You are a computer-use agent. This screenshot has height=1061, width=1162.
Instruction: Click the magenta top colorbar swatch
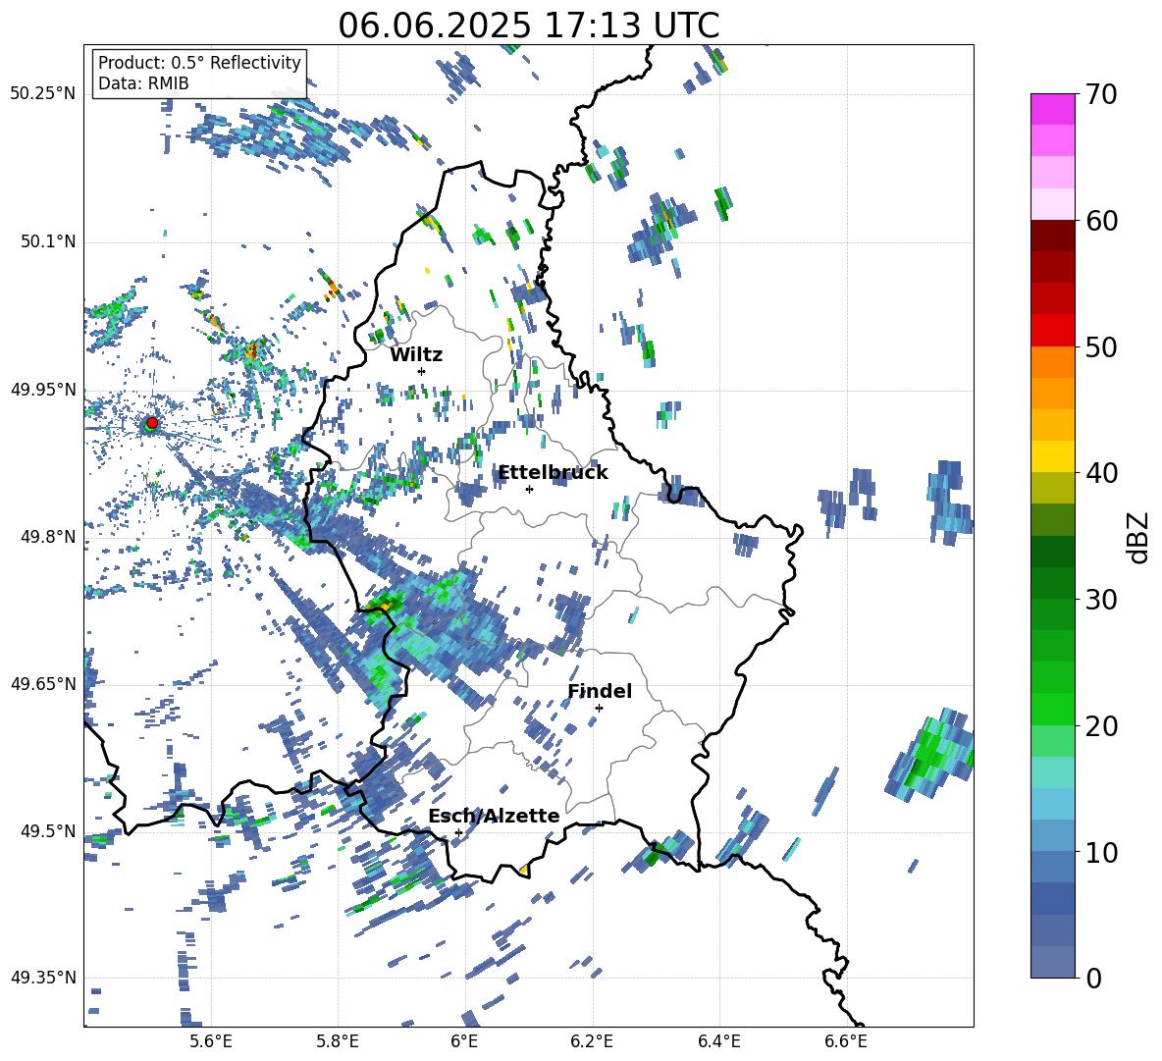1052,109
